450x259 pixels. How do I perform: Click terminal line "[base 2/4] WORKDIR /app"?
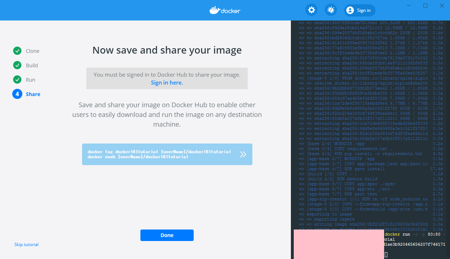(x=371, y=144)
